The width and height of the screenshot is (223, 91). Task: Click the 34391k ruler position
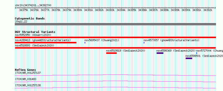[197, 10]
